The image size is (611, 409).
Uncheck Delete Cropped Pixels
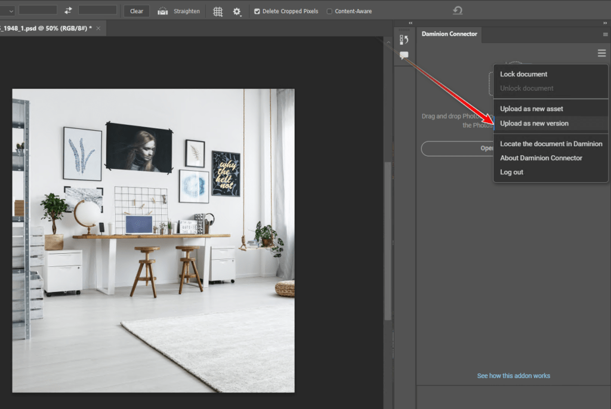(257, 11)
